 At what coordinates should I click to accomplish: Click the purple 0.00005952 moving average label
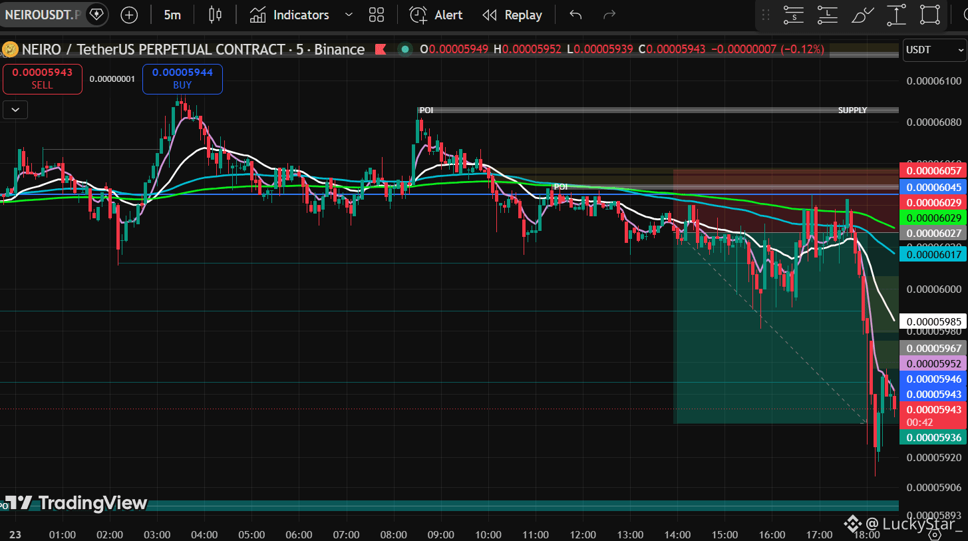pyautogui.click(x=933, y=363)
